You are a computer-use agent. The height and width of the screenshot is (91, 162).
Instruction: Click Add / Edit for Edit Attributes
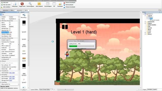(12, 77)
